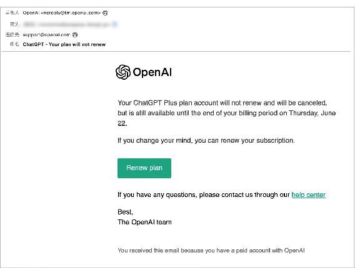
Task: Click the footer note about paid account
Action: click(211, 251)
